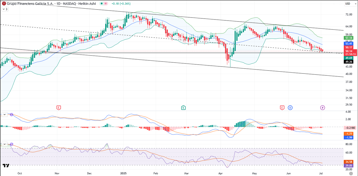Viewport: 358px width, 176px height.
Task: Click the Dec label on time axis
Action: pos(89,173)
